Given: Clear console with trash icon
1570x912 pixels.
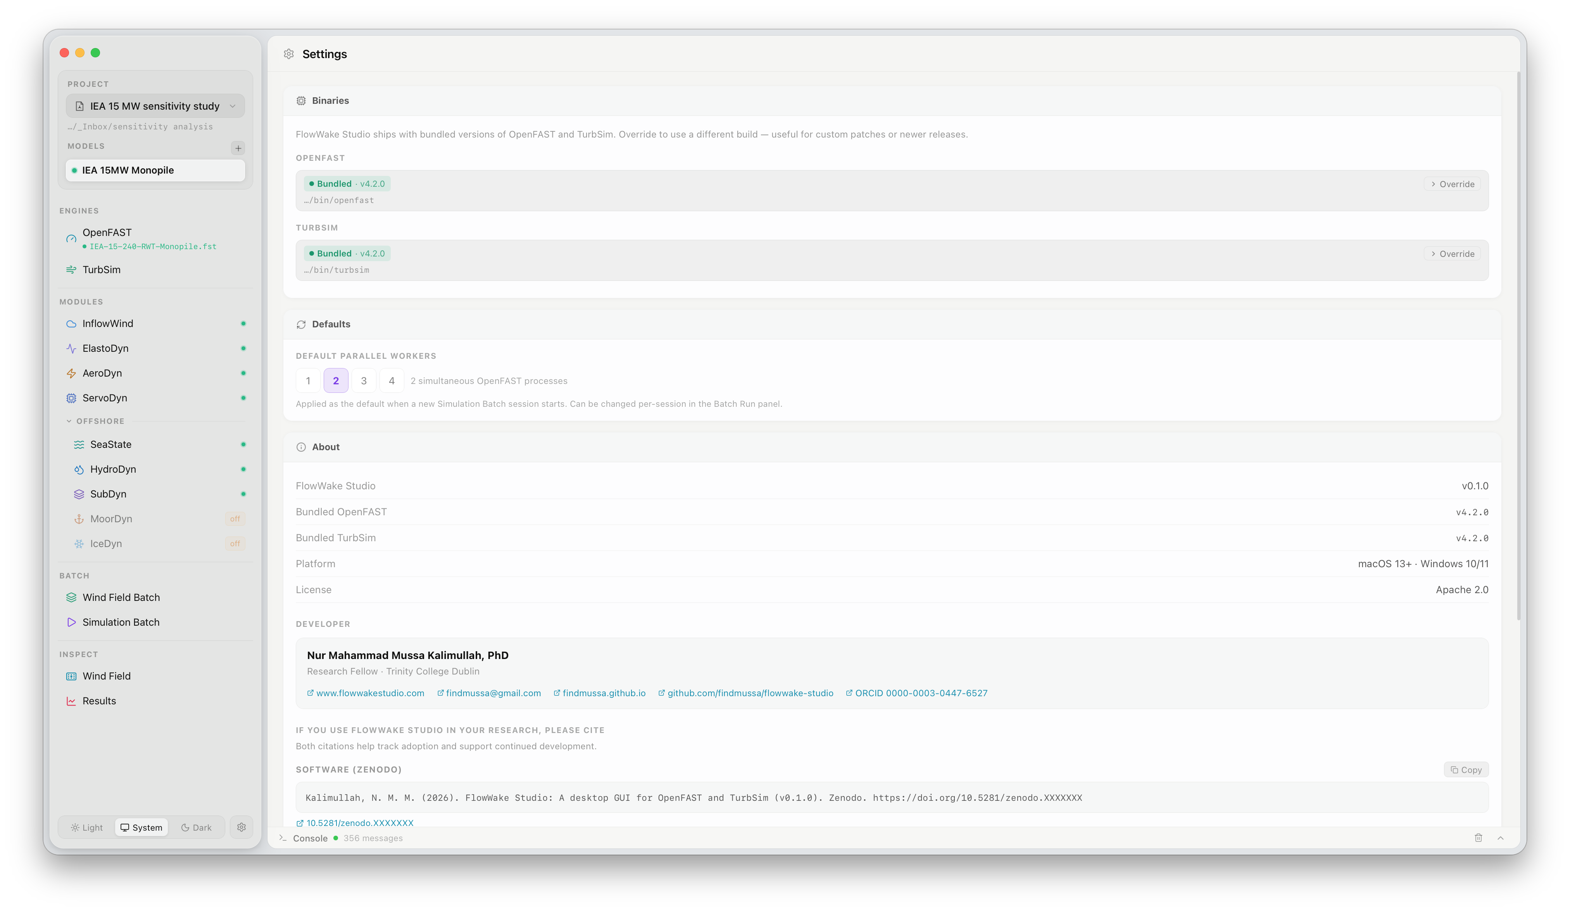Looking at the screenshot, I should (x=1479, y=838).
